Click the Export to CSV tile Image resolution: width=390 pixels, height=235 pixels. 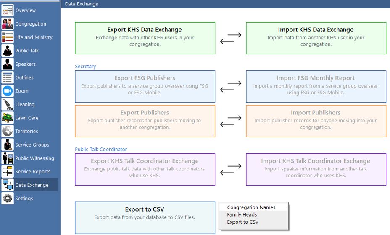[x=145, y=218]
